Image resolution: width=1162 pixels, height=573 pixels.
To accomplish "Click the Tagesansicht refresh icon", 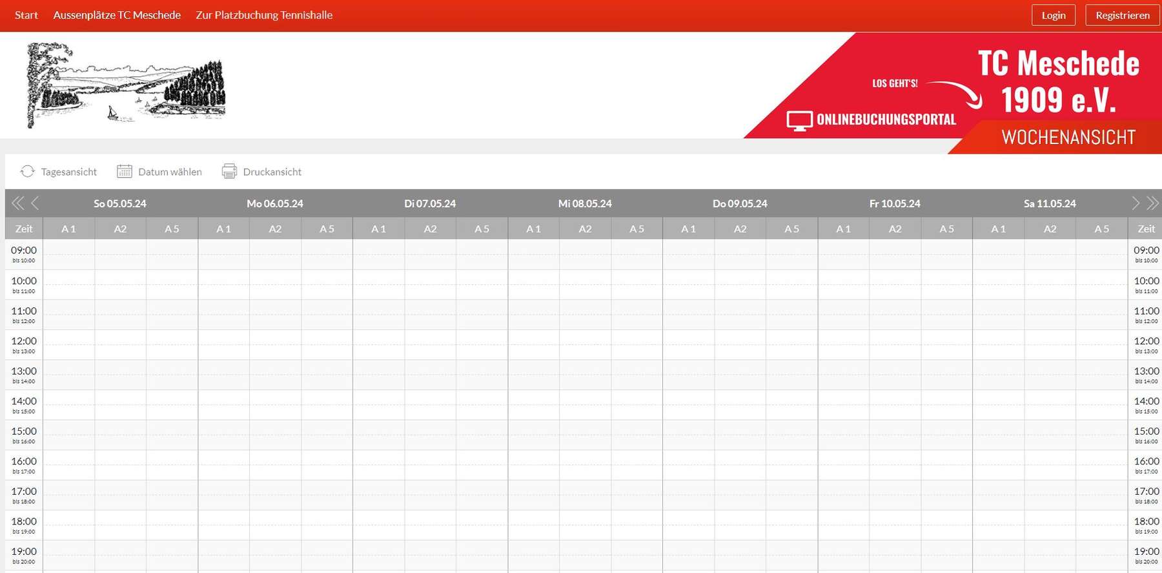I will (27, 171).
